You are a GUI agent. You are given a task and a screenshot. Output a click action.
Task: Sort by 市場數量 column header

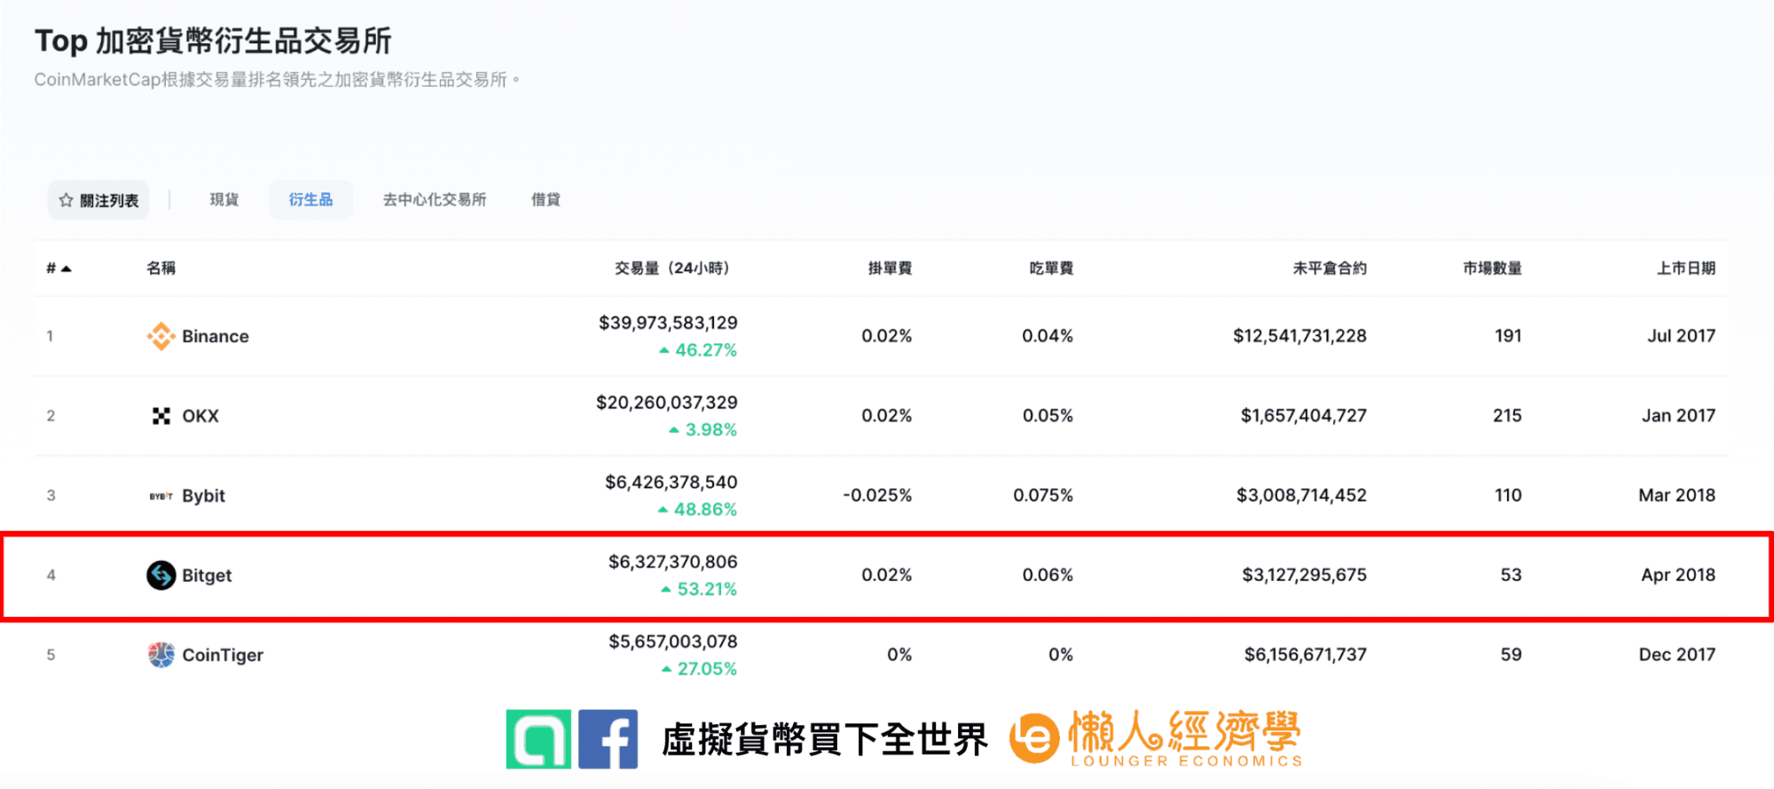coord(1492,268)
